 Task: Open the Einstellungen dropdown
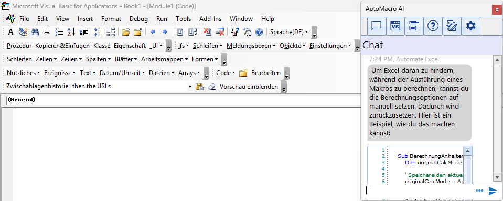coord(330,46)
